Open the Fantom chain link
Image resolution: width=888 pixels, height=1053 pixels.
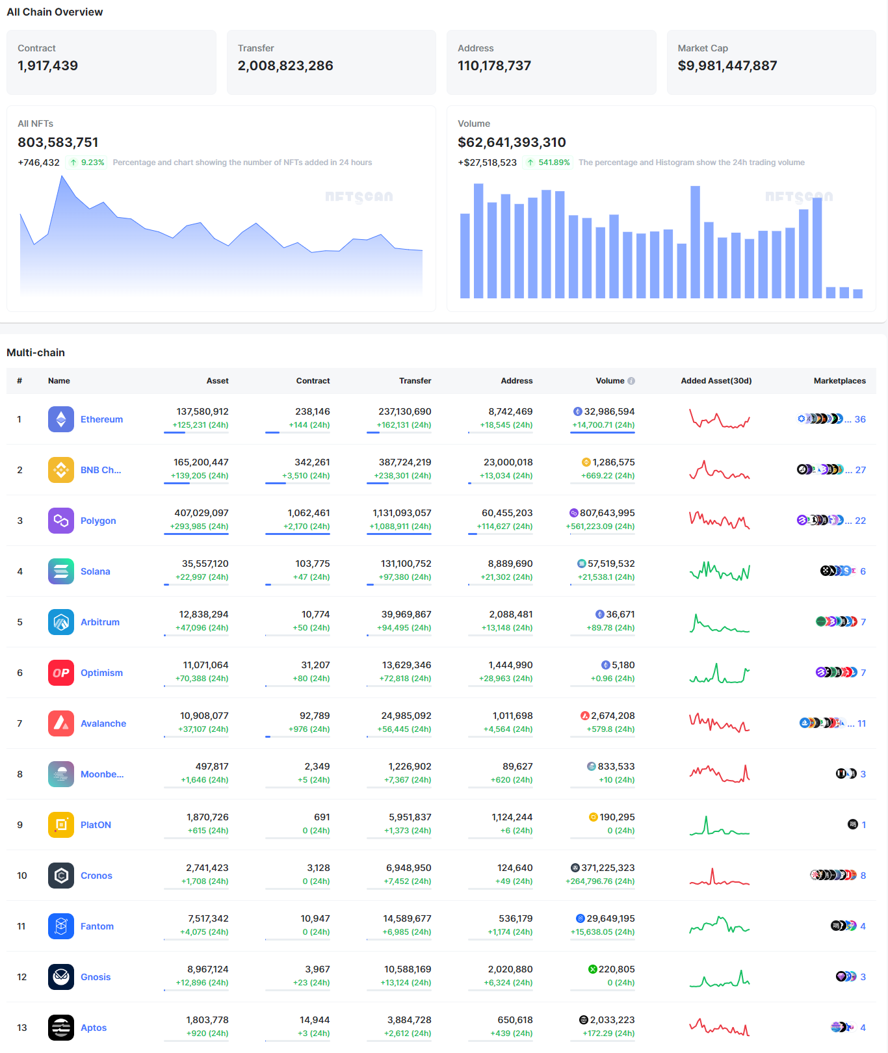click(x=97, y=926)
